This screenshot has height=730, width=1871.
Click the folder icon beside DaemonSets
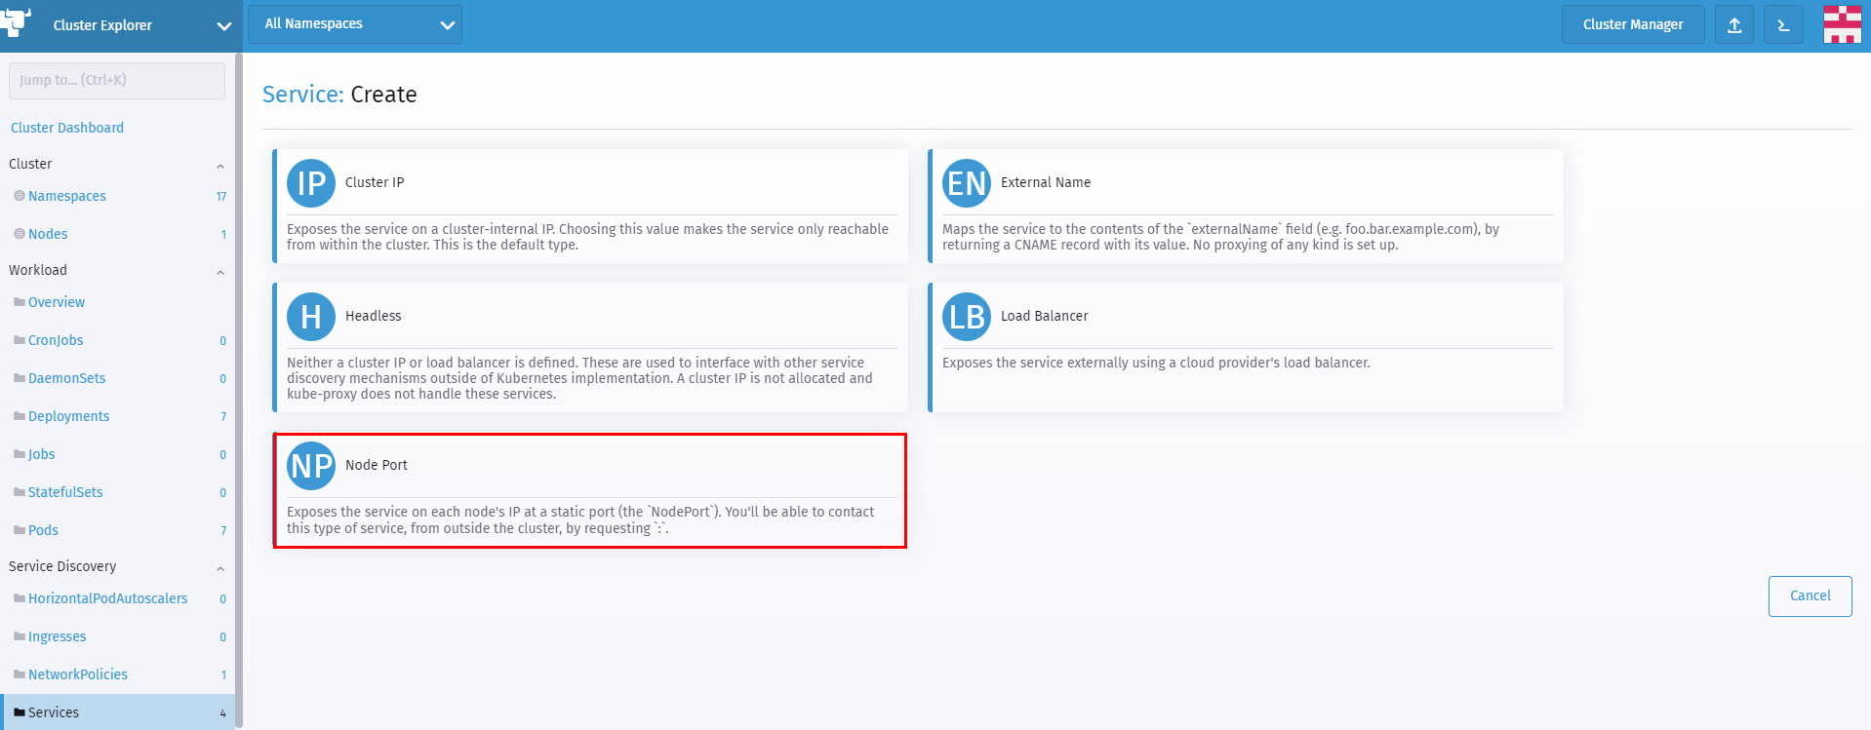20,378
